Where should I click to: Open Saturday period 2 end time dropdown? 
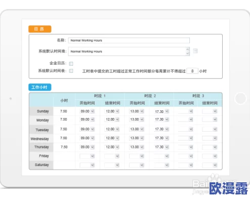click(161, 165)
